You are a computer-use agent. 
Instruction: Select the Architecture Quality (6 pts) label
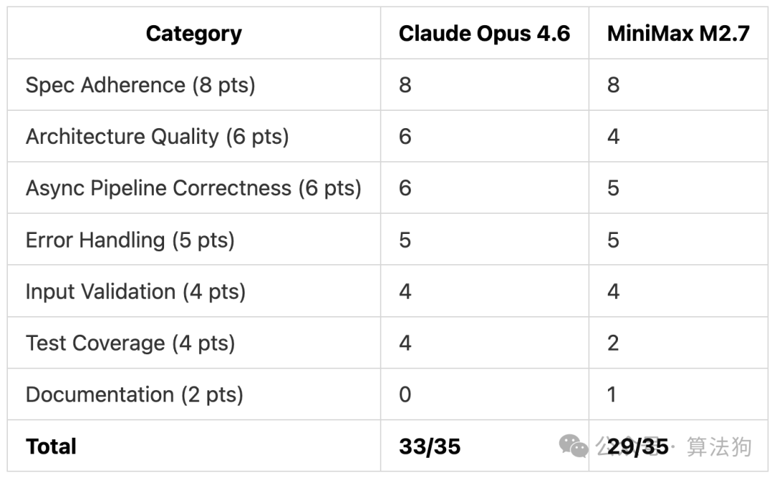157,137
